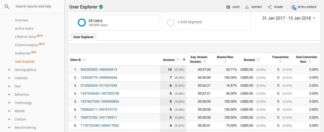Expand the Custom section

[9, 119]
